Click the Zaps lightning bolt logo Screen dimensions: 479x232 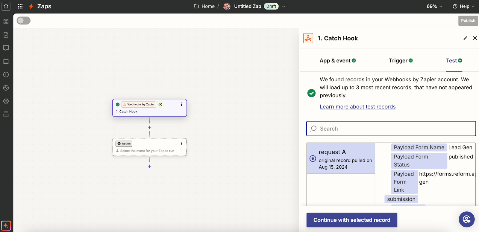[31, 6]
